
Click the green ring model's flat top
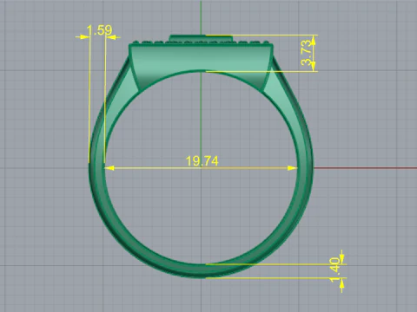pyautogui.click(x=201, y=38)
